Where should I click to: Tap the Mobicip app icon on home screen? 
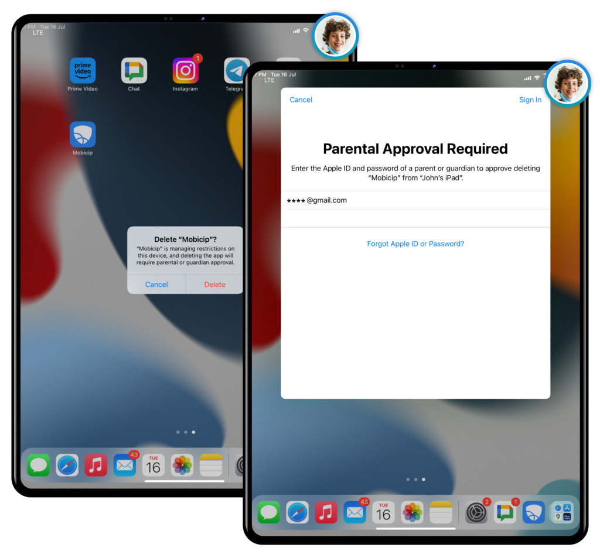click(83, 135)
